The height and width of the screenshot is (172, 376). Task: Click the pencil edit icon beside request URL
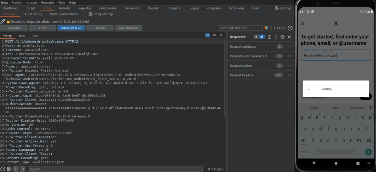[3, 22]
